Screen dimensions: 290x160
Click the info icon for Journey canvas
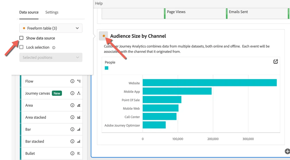72,93
